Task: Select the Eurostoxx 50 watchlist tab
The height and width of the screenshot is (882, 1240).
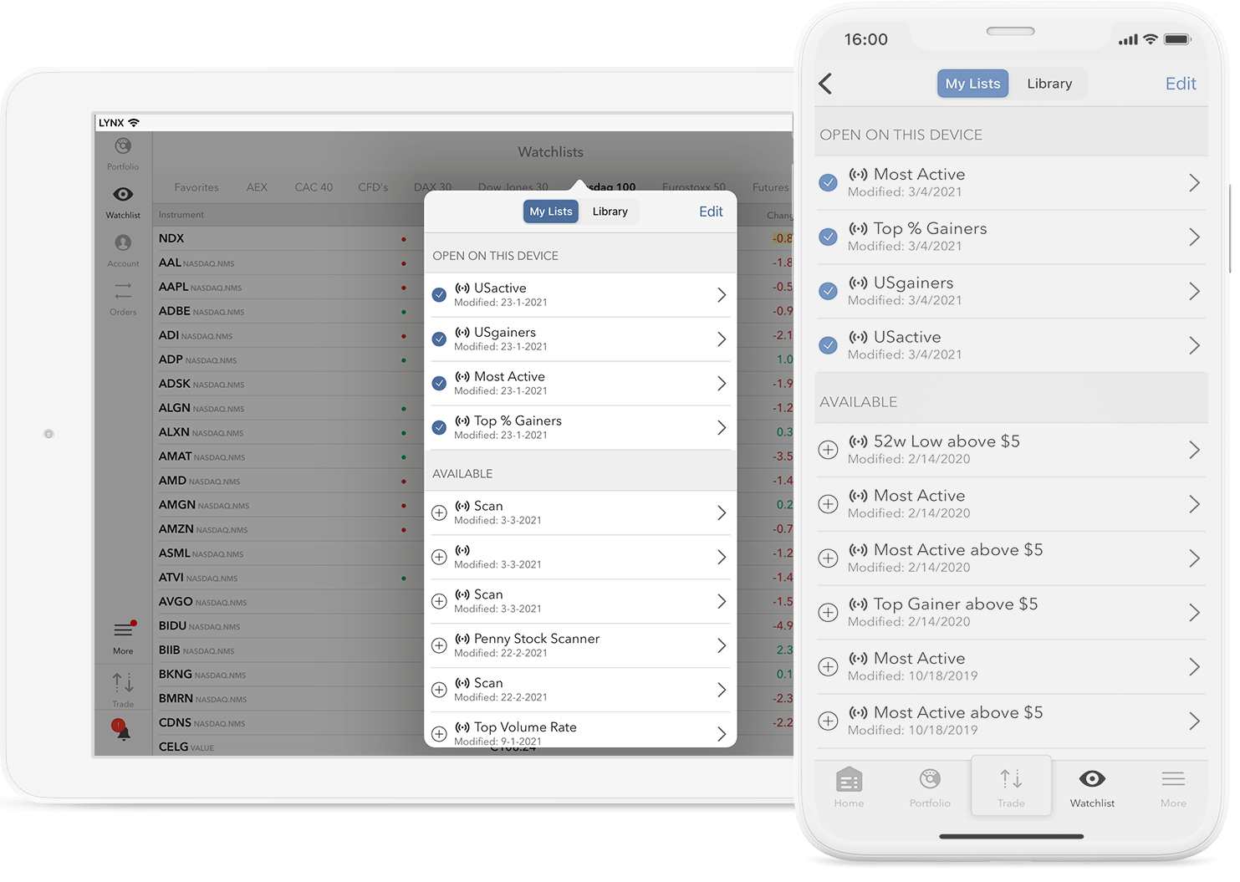Action: [693, 187]
